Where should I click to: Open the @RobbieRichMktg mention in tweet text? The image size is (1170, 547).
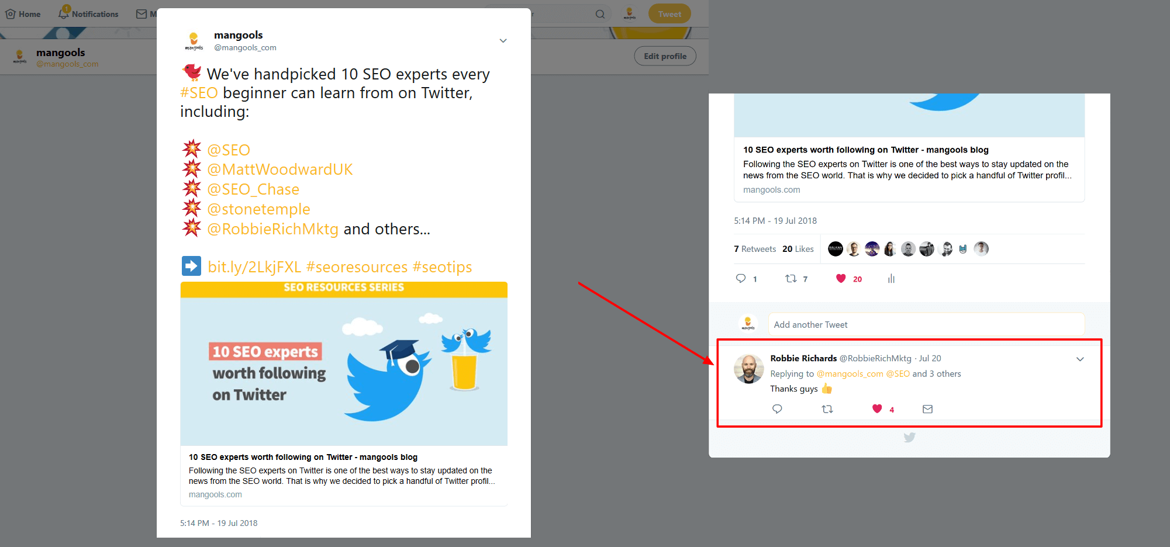tap(272, 229)
